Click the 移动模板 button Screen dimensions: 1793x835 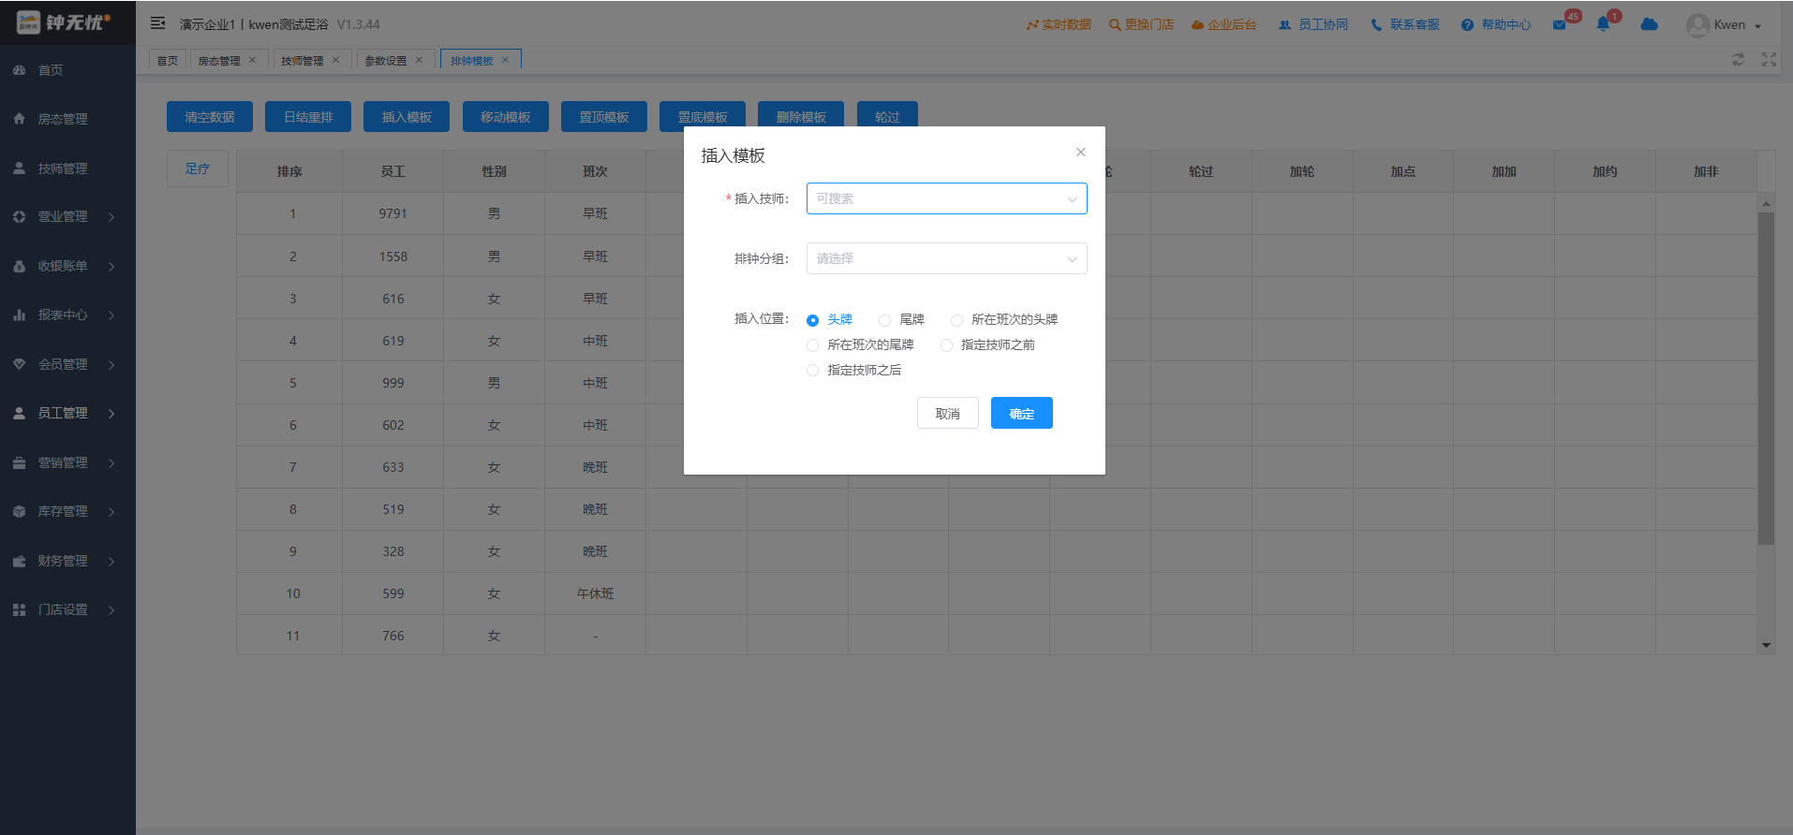(506, 117)
